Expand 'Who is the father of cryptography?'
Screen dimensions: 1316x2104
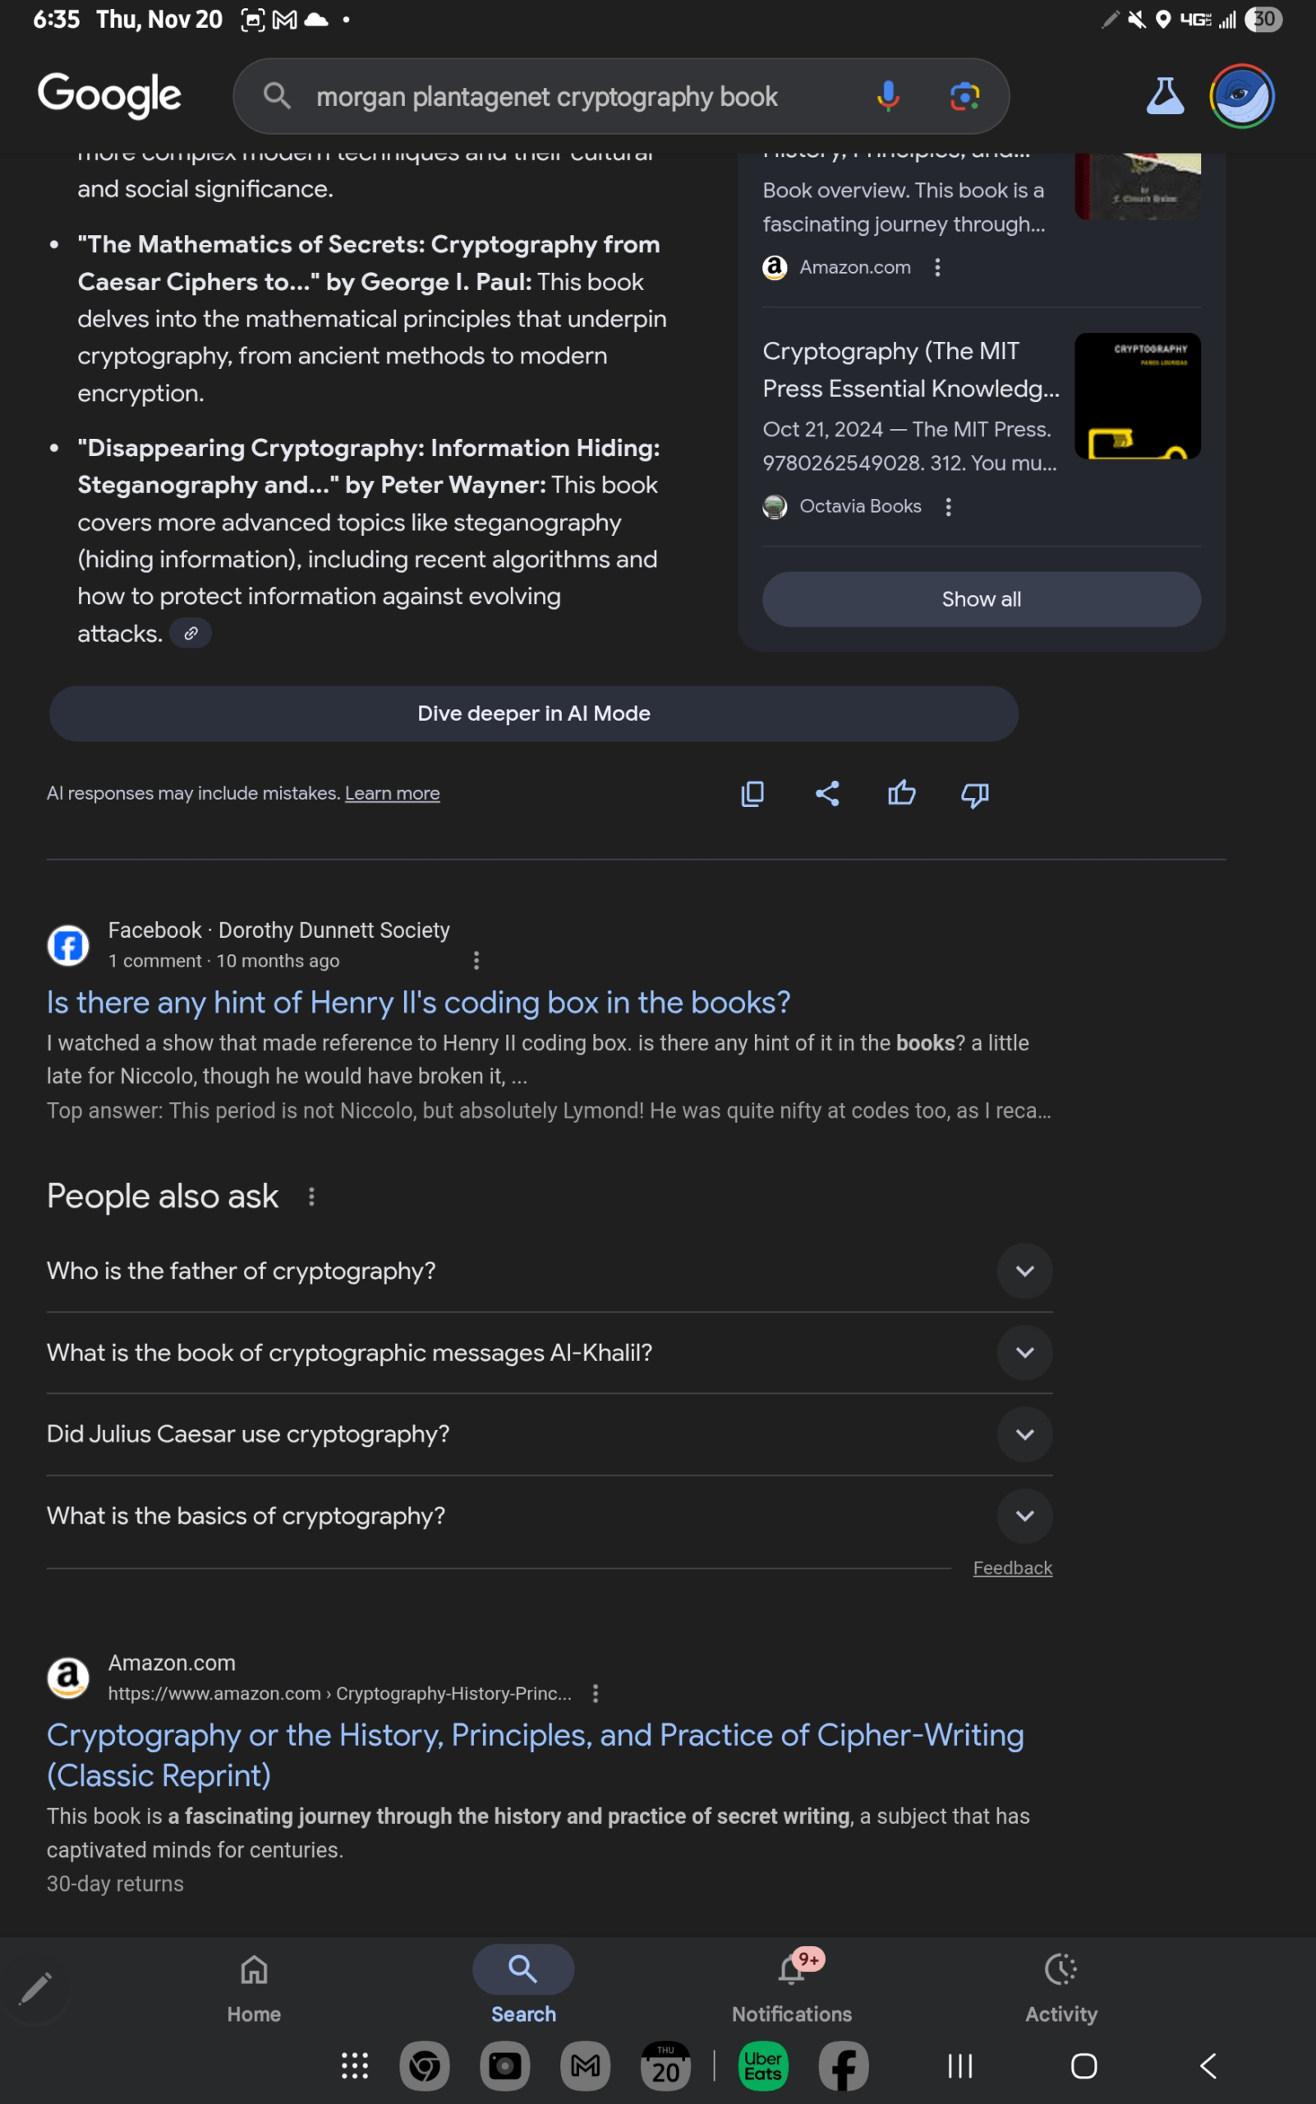point(1024,1271)
